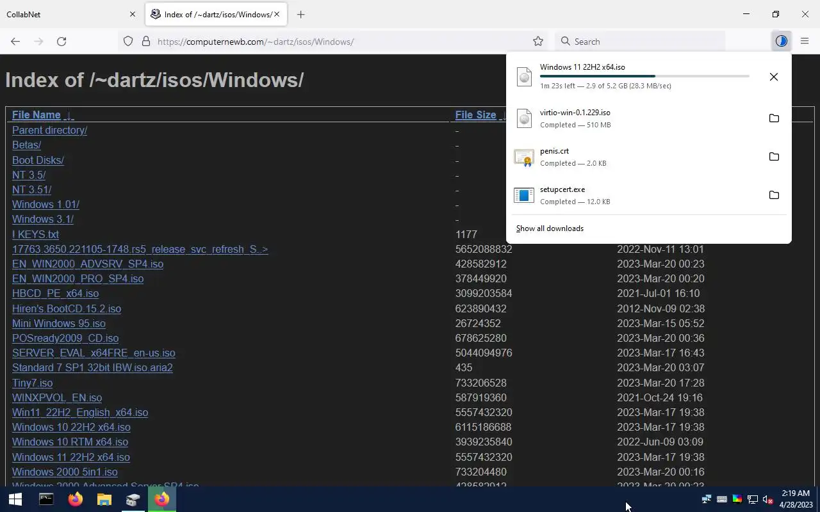Download HBCD_PE_x64.iso

coord(55,293)
